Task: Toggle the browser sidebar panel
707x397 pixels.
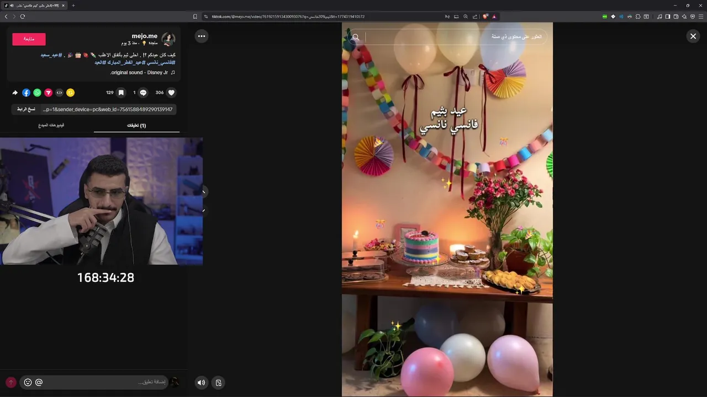Action: click(668, 17)
